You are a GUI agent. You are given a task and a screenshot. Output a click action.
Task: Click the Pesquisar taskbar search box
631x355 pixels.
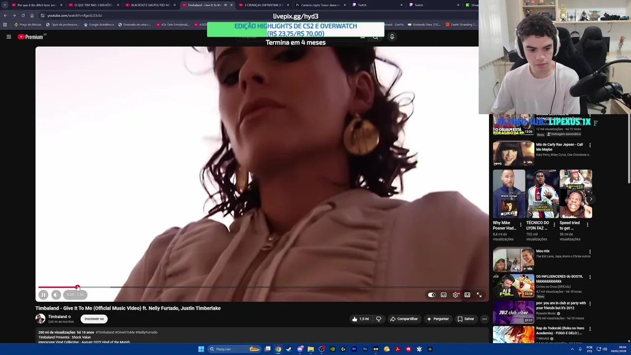point(234,349)
